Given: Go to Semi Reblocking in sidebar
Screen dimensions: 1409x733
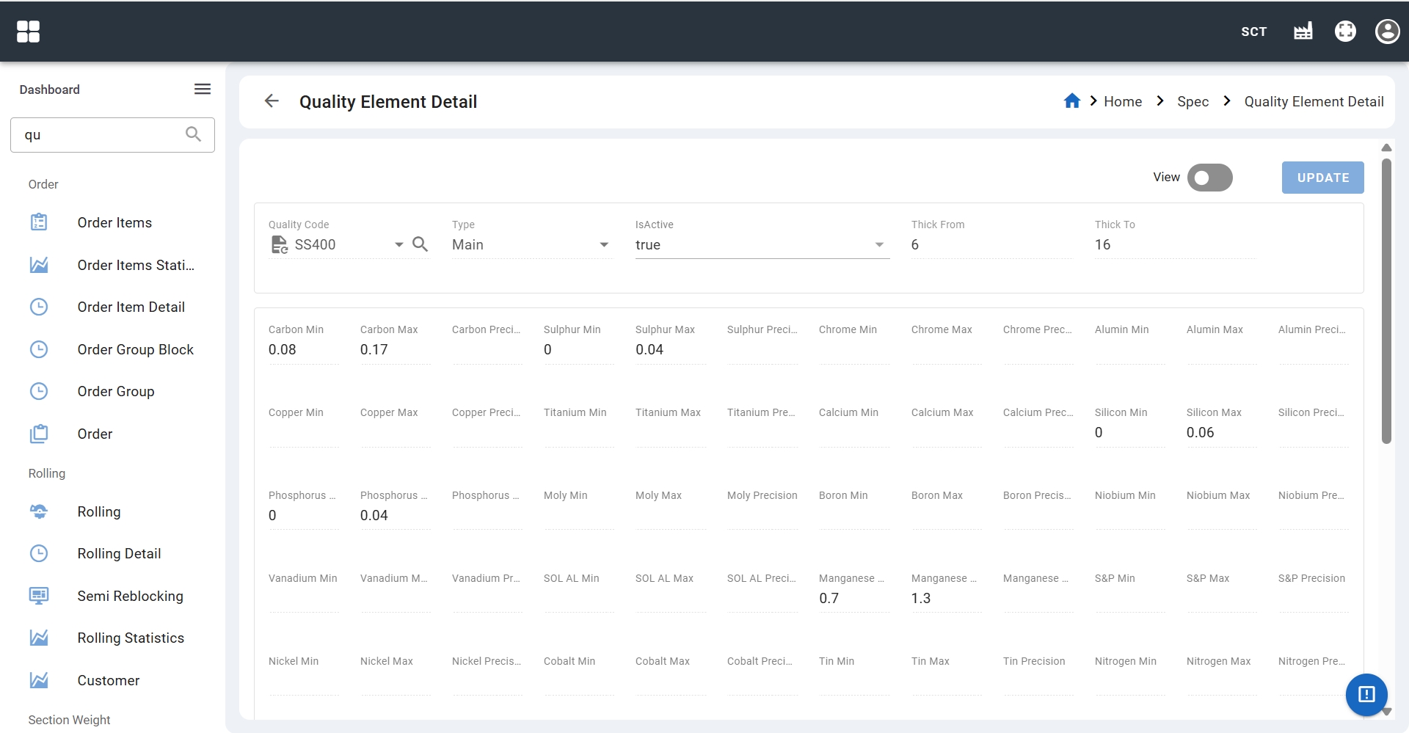Looking at the screenshot, I should click(130, 596).
